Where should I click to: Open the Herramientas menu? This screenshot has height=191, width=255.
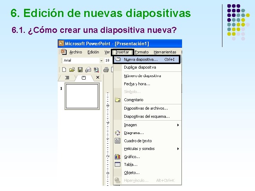pyautogui.click(x=165, y=52)
